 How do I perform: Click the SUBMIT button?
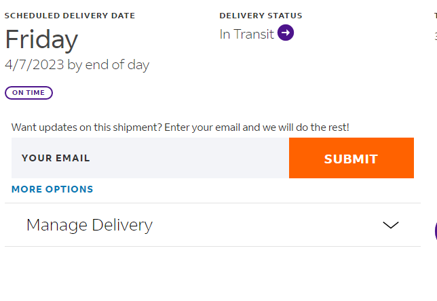click(351, 158)
